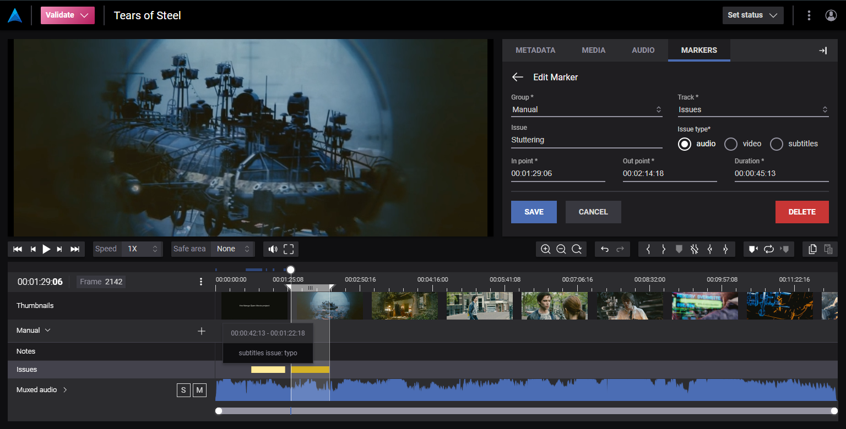Change the Group dropdown from Manual
The width and height of the screenshot is (846, 429).
pyautogui.click(x=586, y=110)
